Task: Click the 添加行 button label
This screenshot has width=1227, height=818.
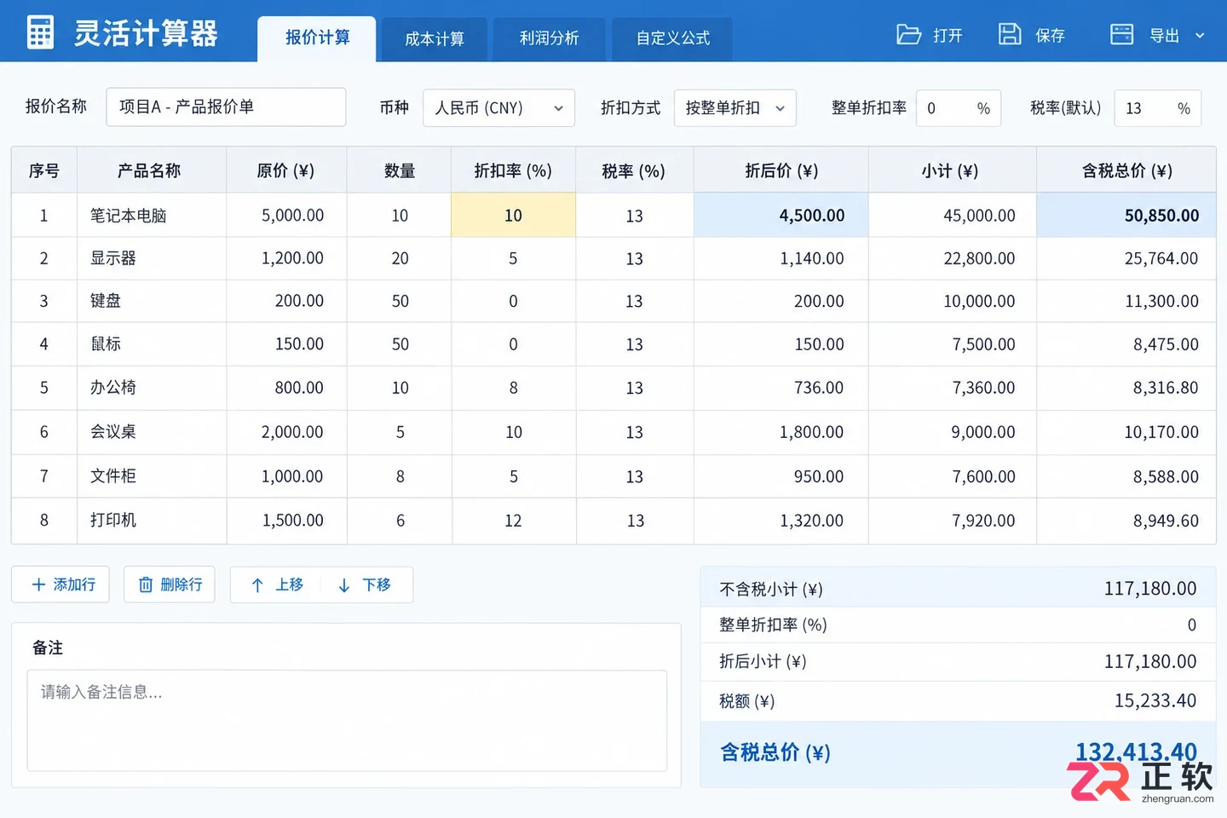Action: pyautogui.click(x=74, y=585)
